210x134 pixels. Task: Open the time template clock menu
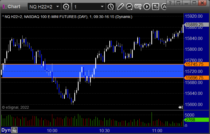click(x=111, y=7)
